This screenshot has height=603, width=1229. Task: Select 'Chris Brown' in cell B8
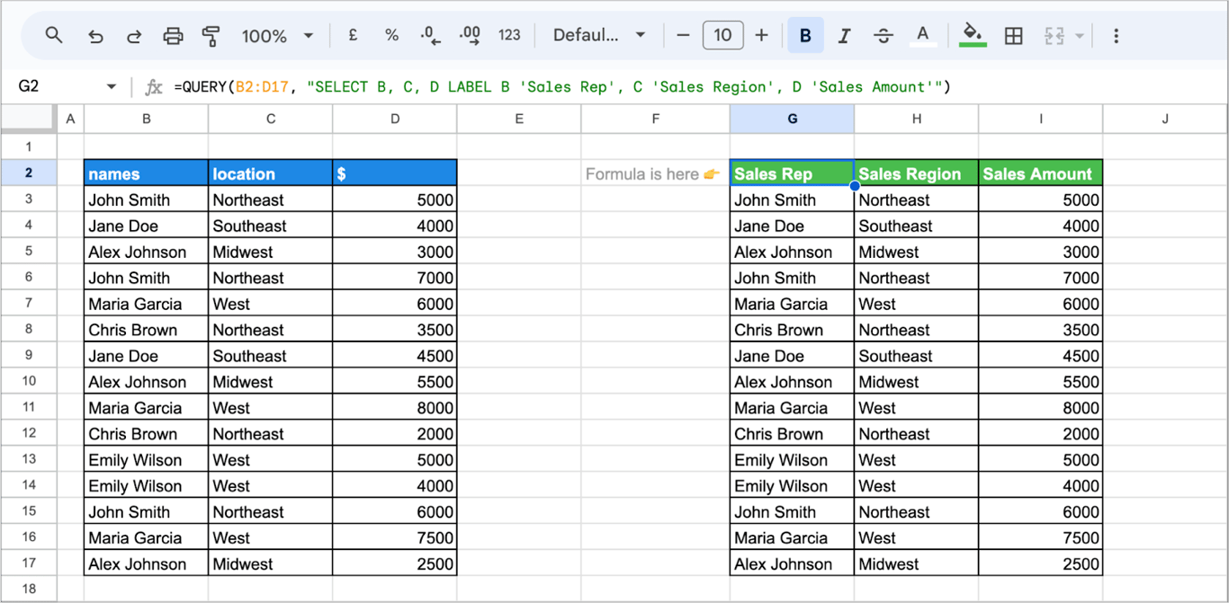point(146,330)
